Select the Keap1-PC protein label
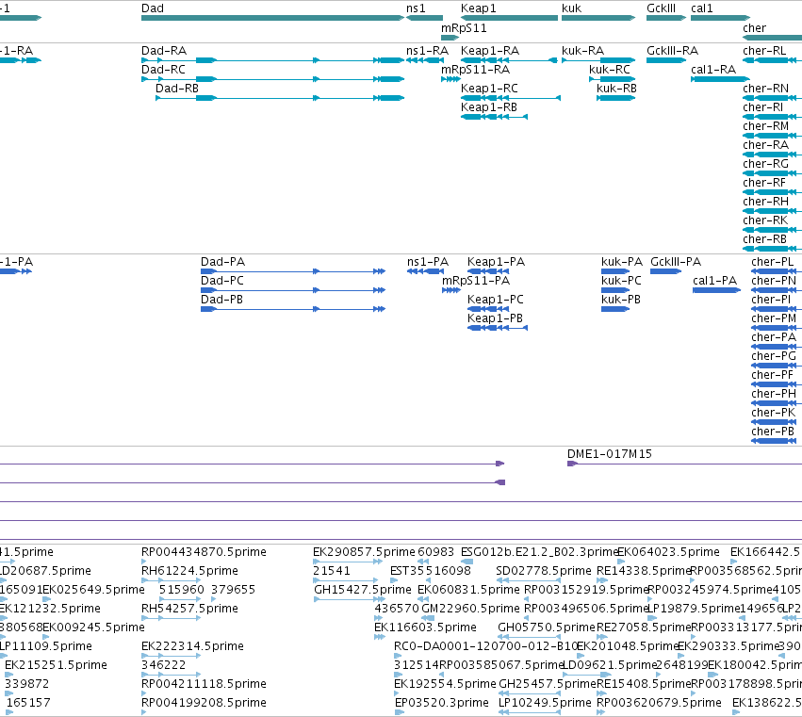Screen dimensions: 802x717 (x=496, y=300)
